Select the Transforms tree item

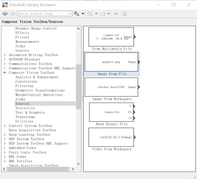tap(25, 117)
